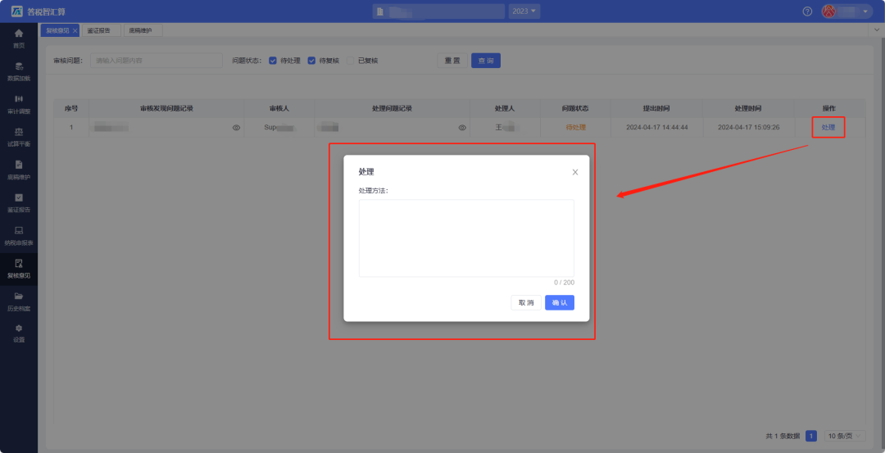The image size is (885, 453).
Task: Click the 2024-04-17 15:09:26 timestamp
Action: 748,128
